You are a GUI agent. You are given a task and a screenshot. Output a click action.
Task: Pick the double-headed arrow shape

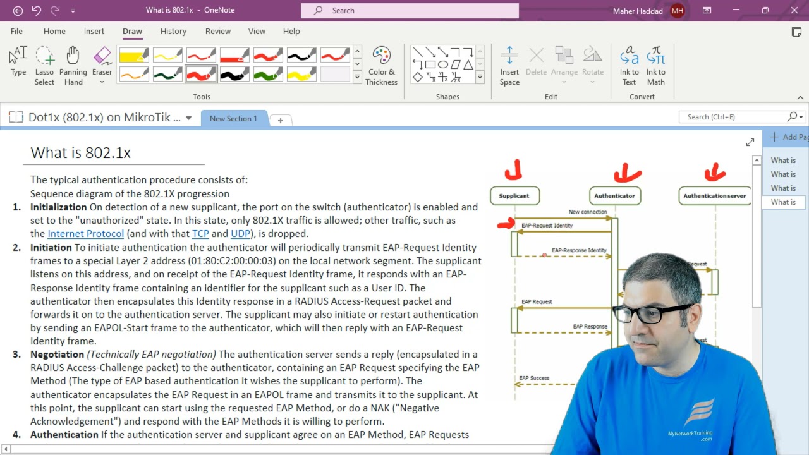[443, 52]
